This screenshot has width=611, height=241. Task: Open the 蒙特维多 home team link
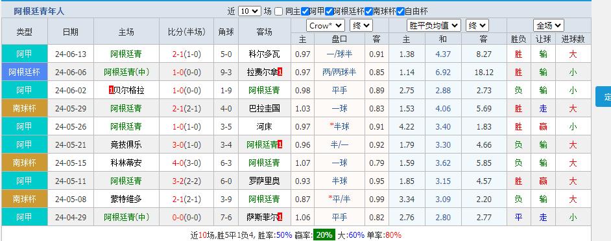(x=126, y=199)
